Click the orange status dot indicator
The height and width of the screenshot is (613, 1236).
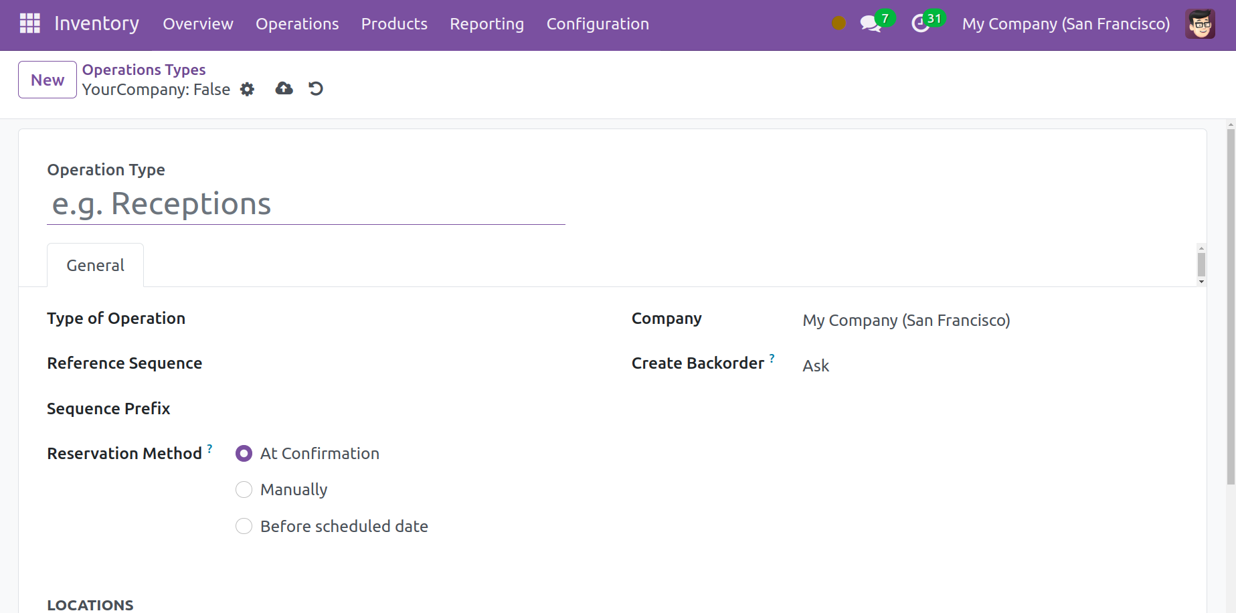tap(838, 23)
